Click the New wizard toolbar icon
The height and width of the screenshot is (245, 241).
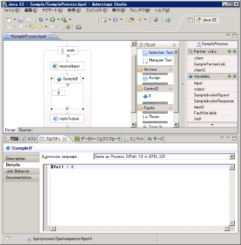click(9, 20)
